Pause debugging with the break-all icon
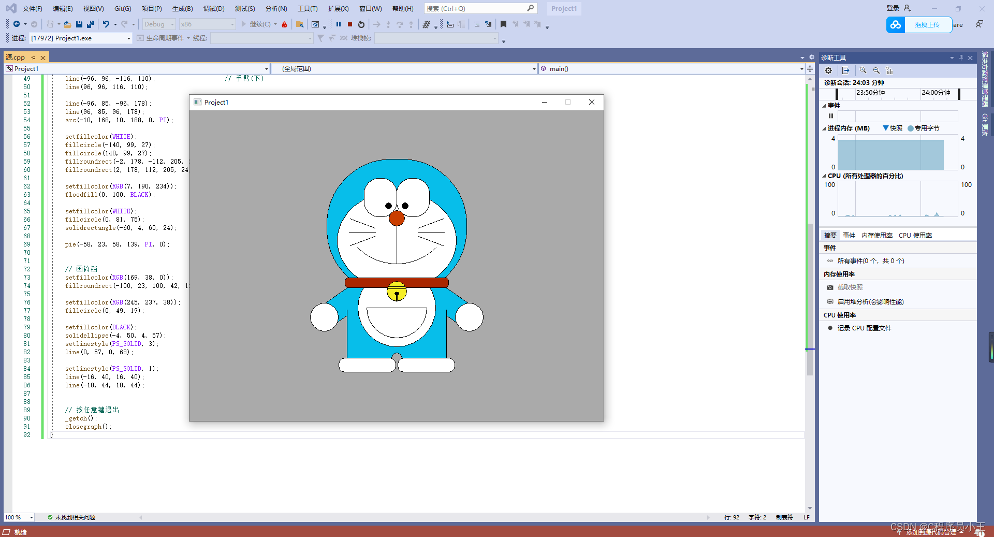Viewport: 994px width, 537px height. [x=339, y=24]
